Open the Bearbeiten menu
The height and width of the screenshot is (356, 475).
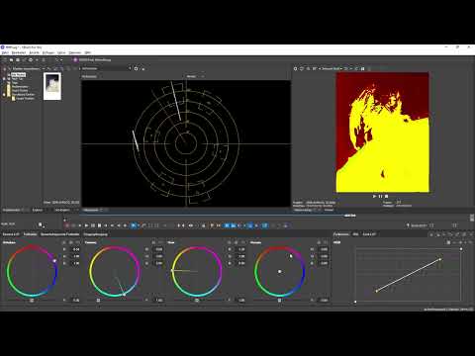click(x=19, y=52)
